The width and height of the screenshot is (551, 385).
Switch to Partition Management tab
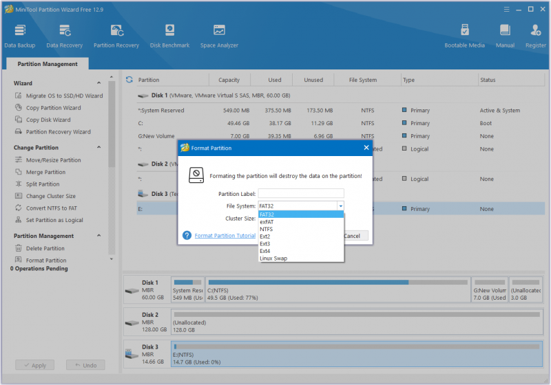point(48,64)
